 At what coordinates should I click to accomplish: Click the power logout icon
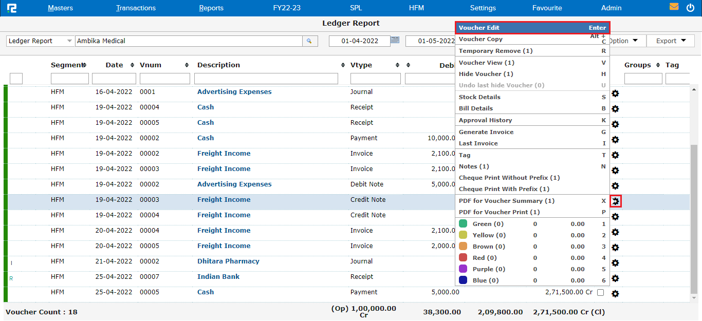coord(690,8)
